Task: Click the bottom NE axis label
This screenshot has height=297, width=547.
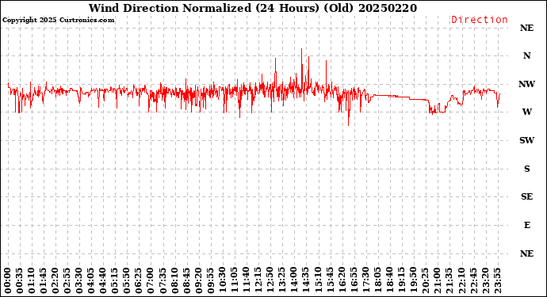Action: click(x=526, y=253)
